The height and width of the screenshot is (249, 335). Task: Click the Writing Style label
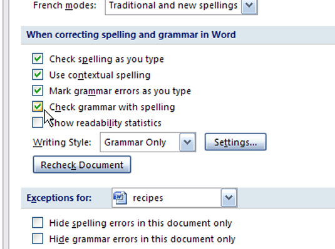click(62, 142)
